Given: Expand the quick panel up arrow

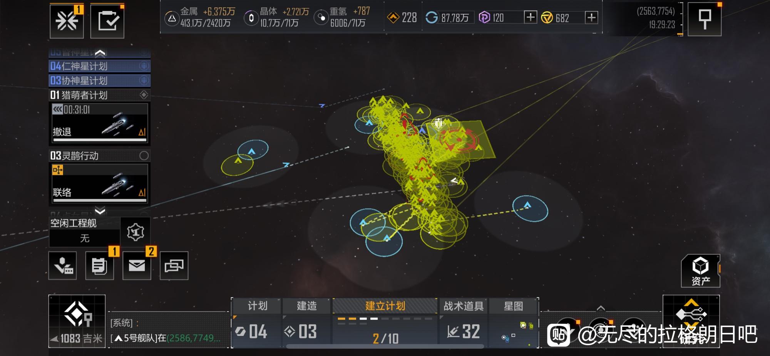Looking at the screenshot, I should point(601,308).
